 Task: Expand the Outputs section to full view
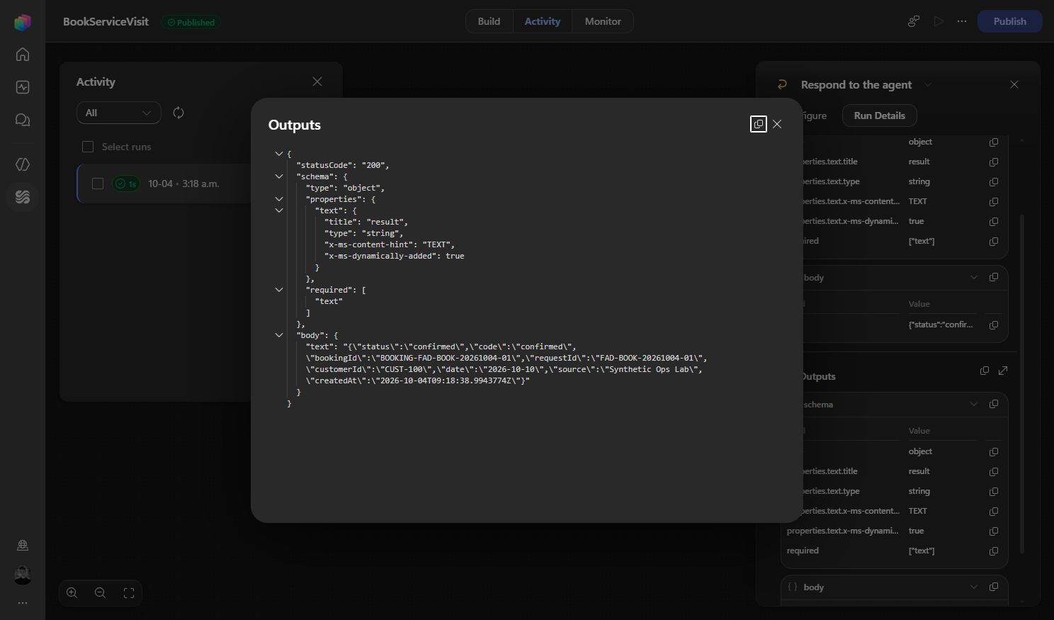[x=1003, y=371]
